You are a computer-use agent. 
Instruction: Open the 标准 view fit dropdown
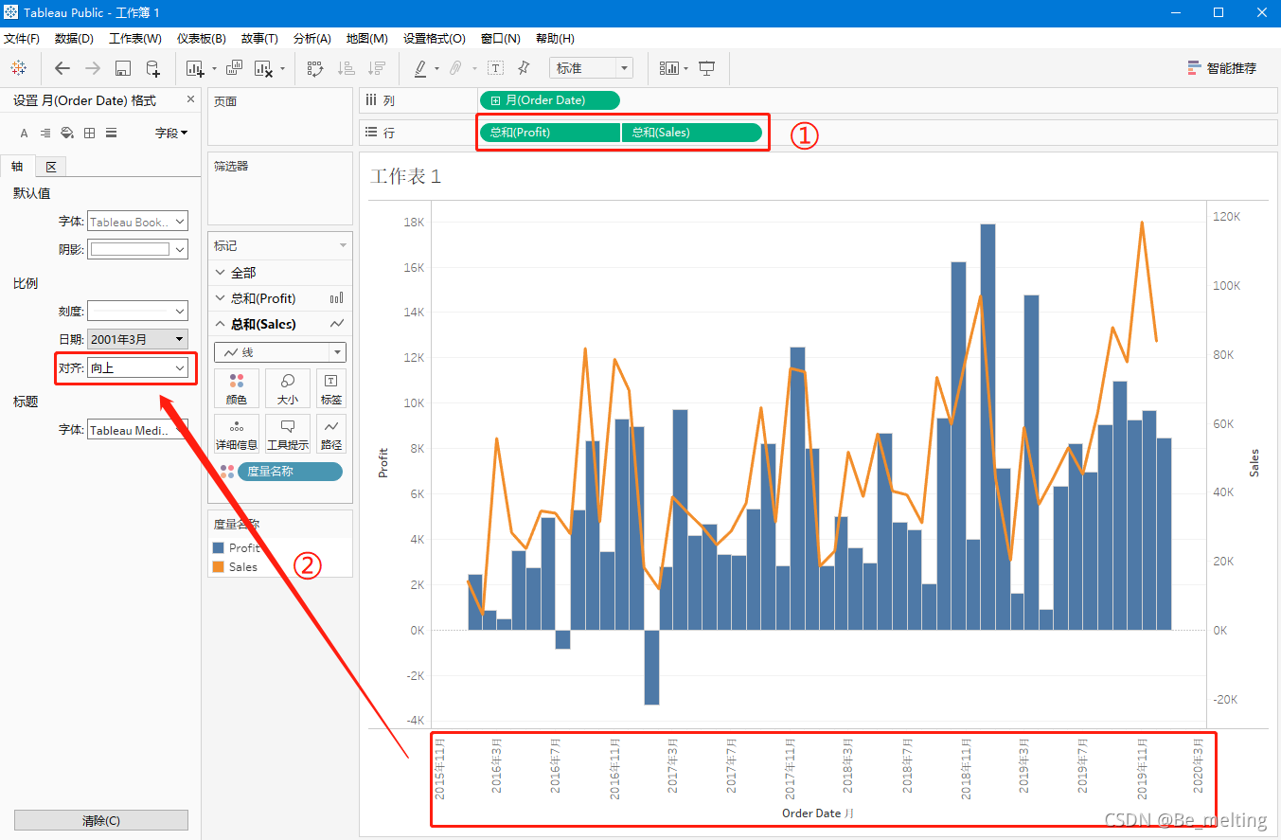(x=591, y=68)
